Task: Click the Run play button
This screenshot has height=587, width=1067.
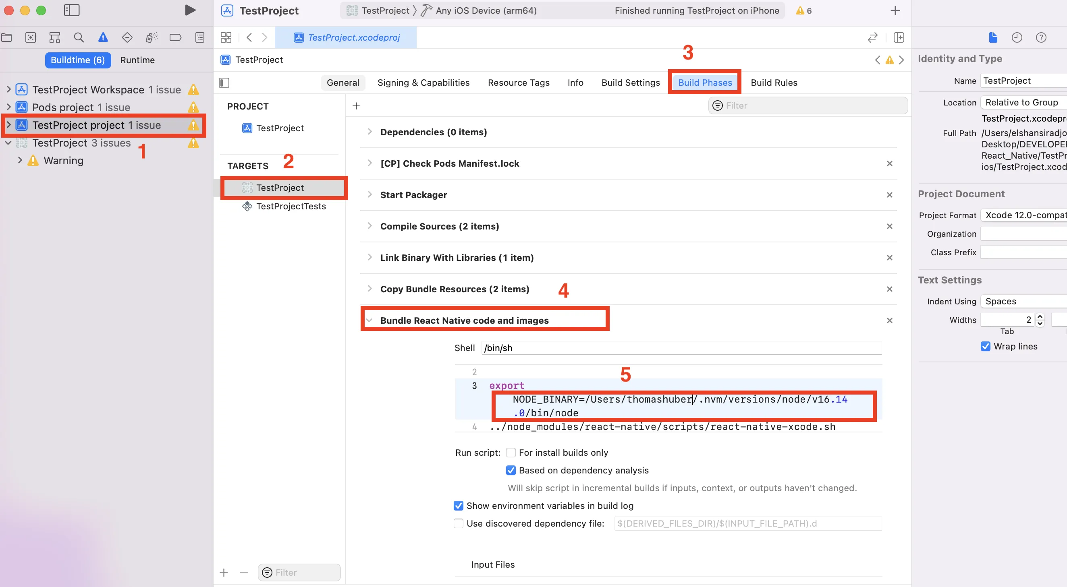Action: click(190, 10)
